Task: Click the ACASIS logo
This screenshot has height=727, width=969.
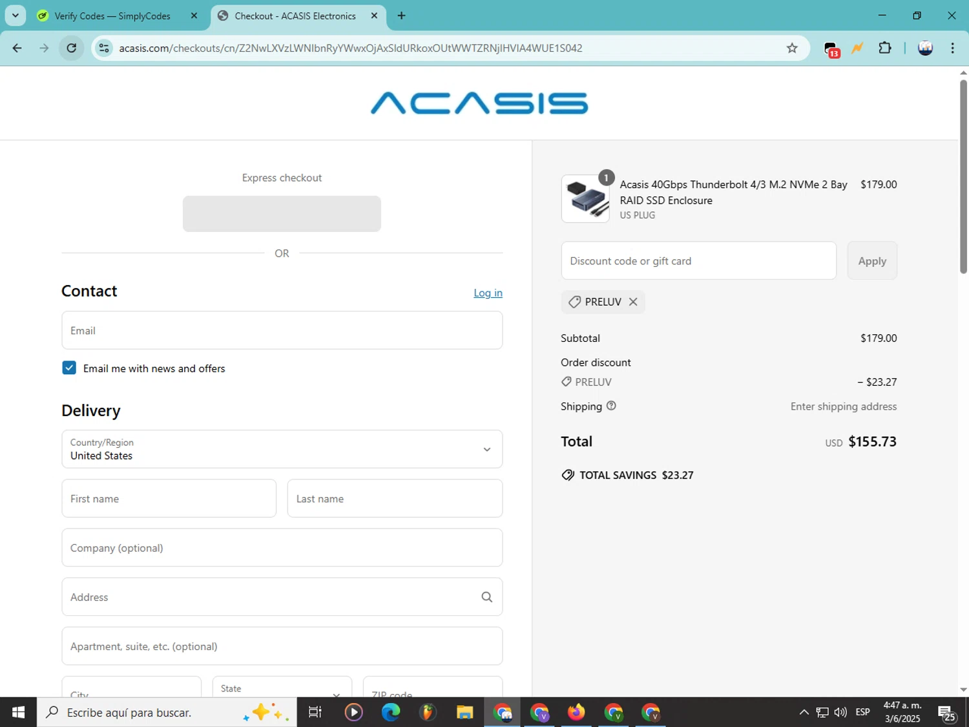Action: (479, 103)
